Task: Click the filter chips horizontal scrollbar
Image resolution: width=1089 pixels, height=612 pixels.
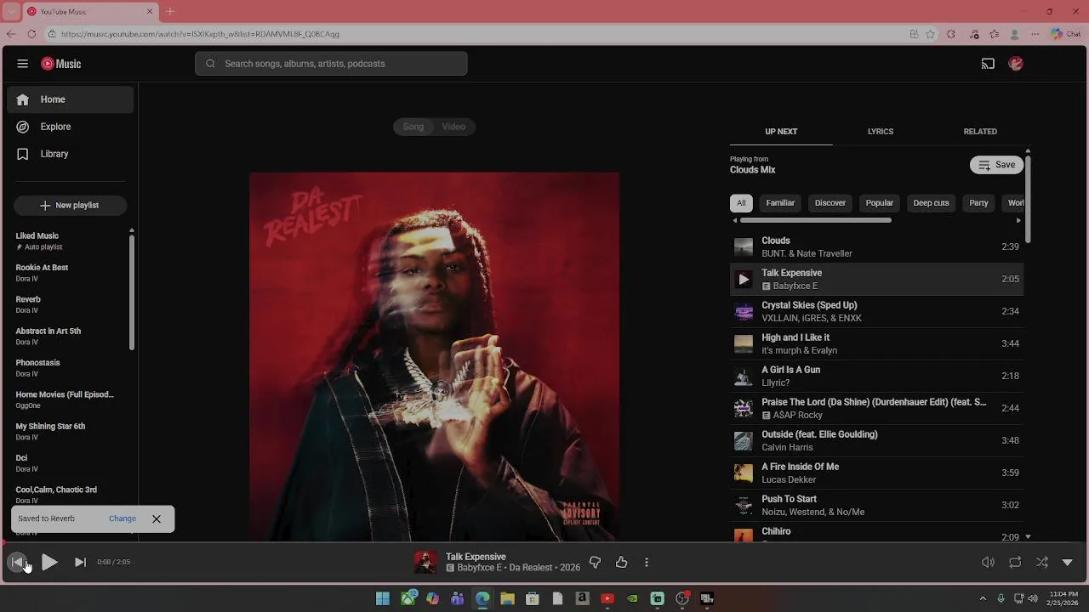Action: click(x=815, y=220)
